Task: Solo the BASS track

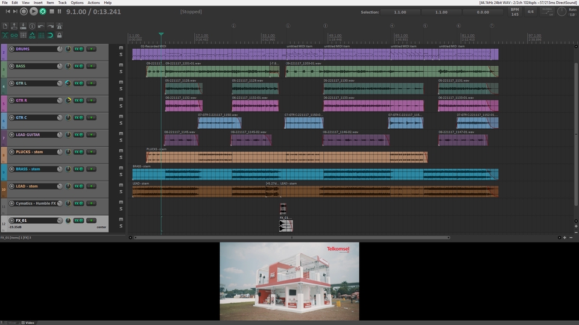Action: 121,72
